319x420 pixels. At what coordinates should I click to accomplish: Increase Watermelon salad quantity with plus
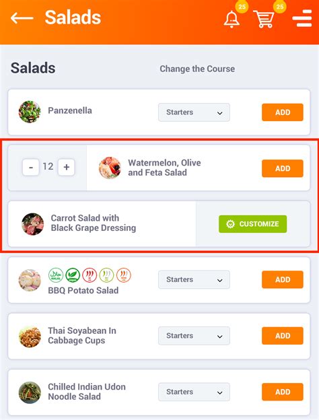[66, 167]
